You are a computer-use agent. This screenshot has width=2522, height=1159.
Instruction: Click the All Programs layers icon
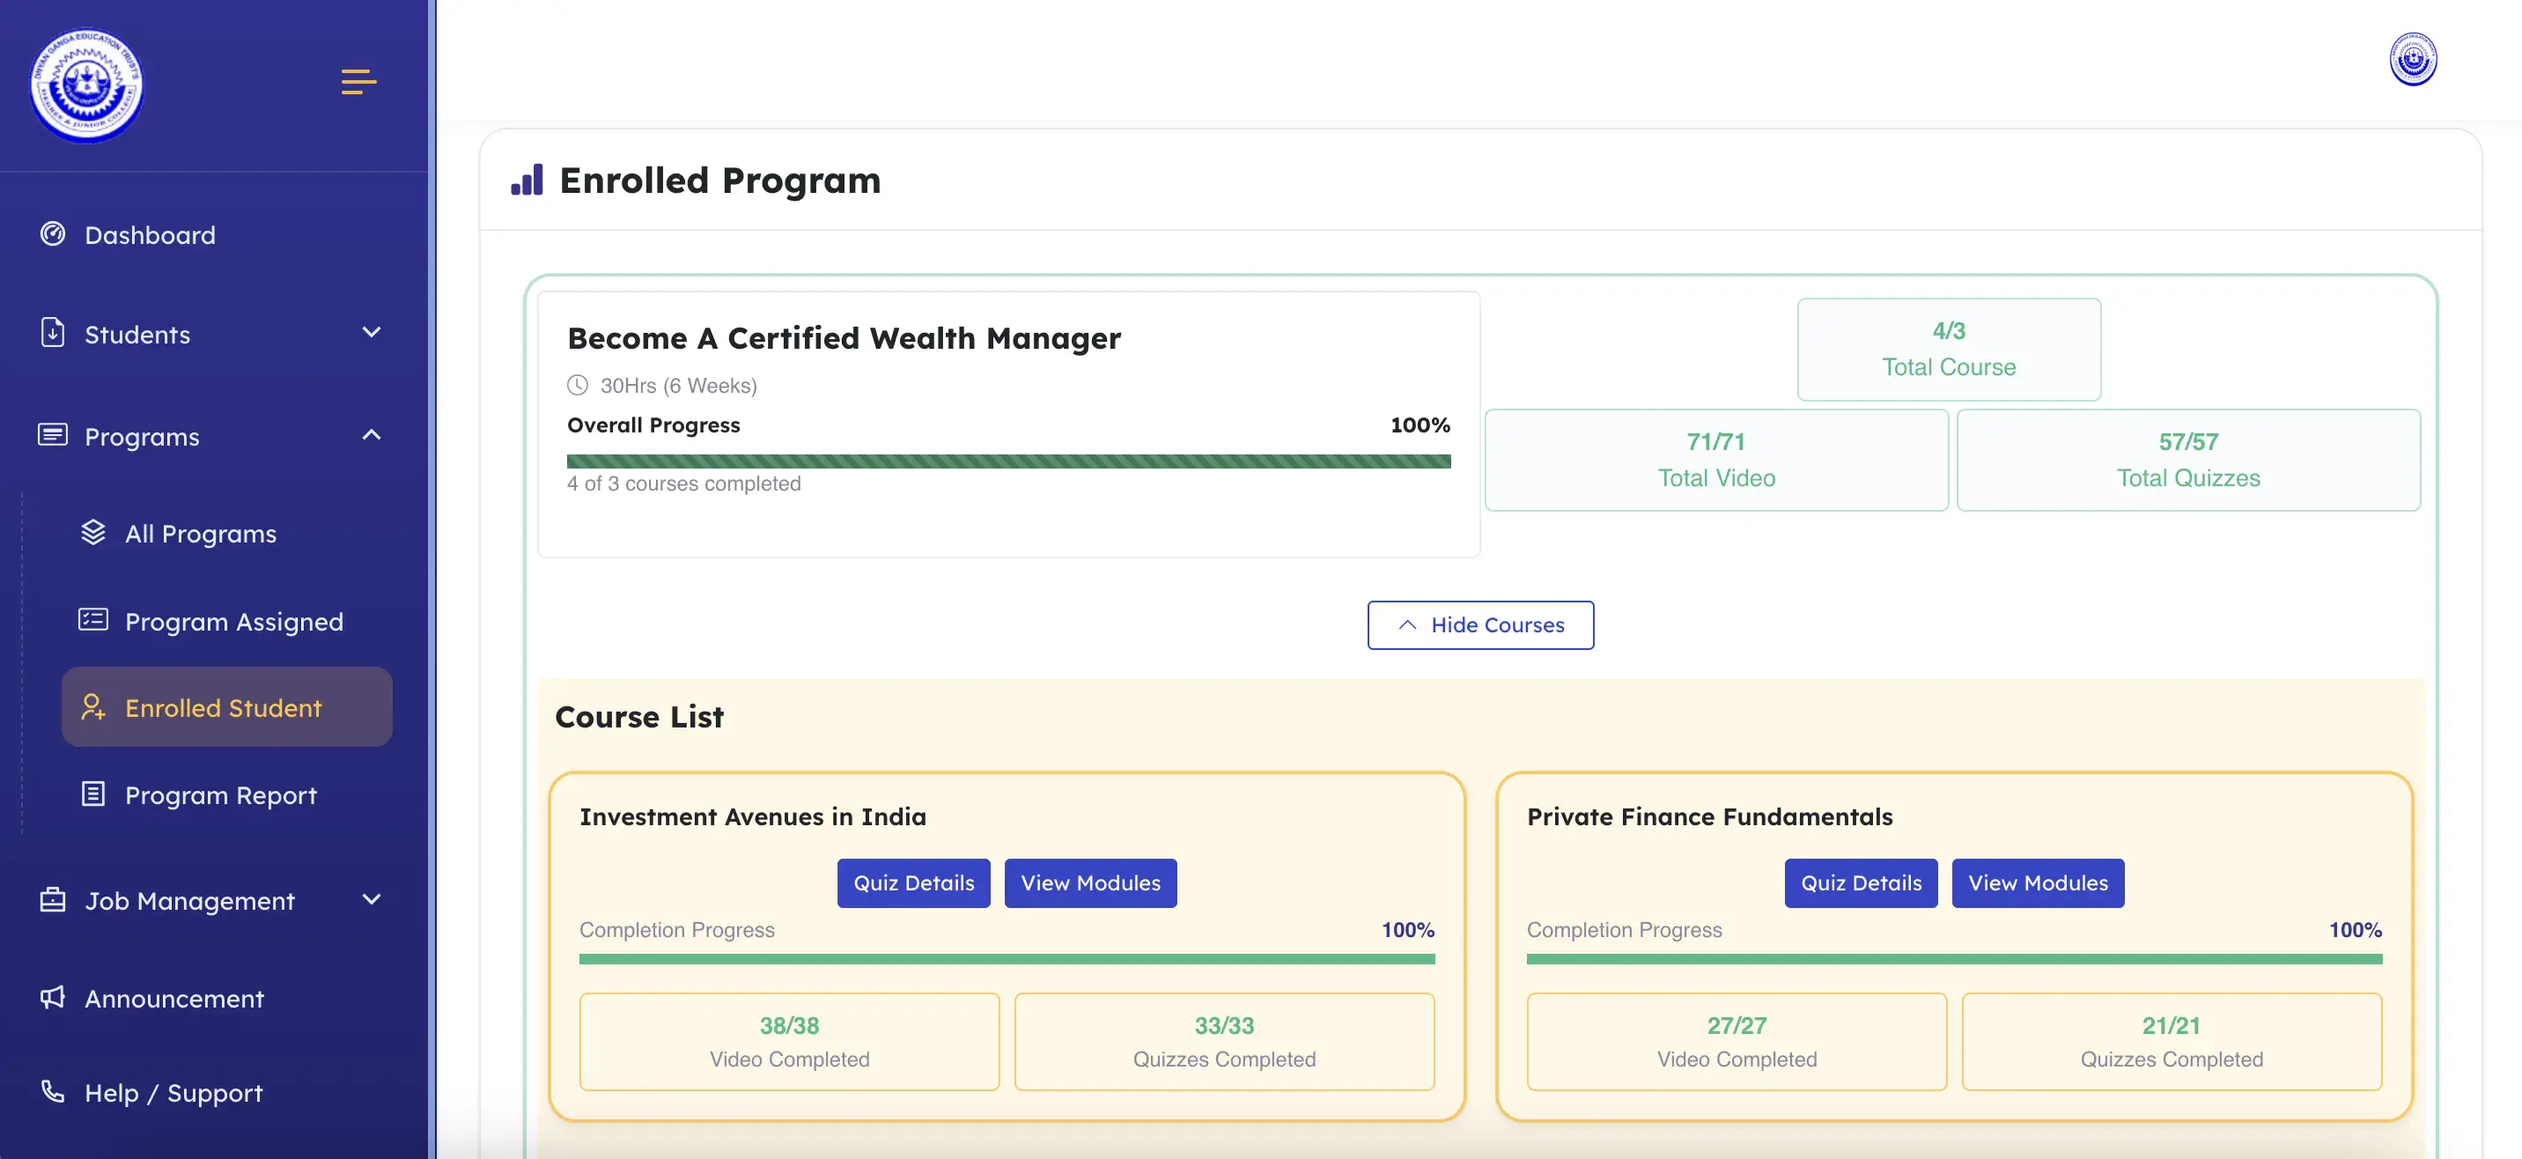(93, 533)
